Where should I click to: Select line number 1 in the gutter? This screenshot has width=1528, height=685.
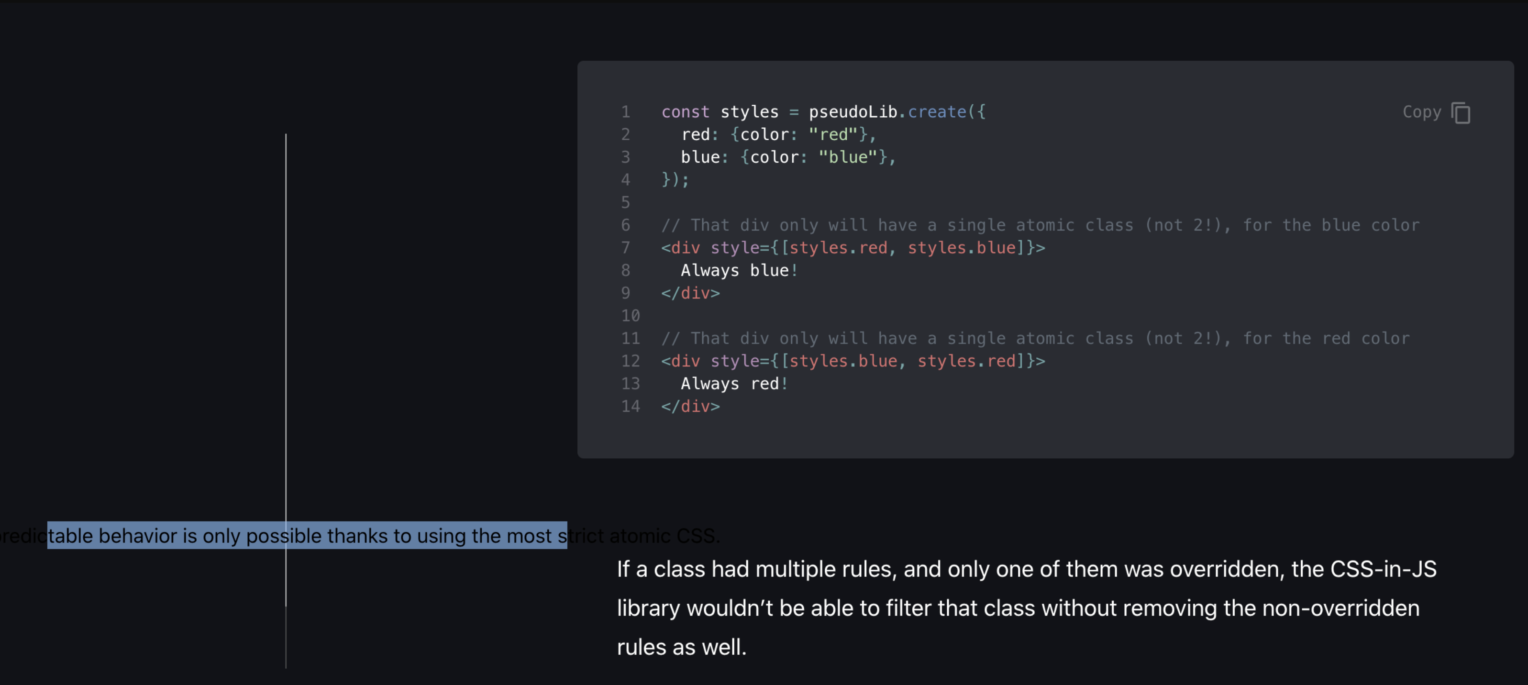(626, 111)
